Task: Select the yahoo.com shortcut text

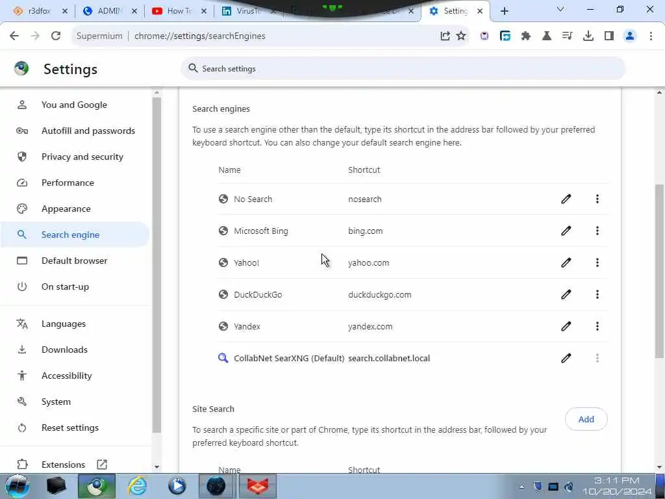Action: (x=369, y=262)
